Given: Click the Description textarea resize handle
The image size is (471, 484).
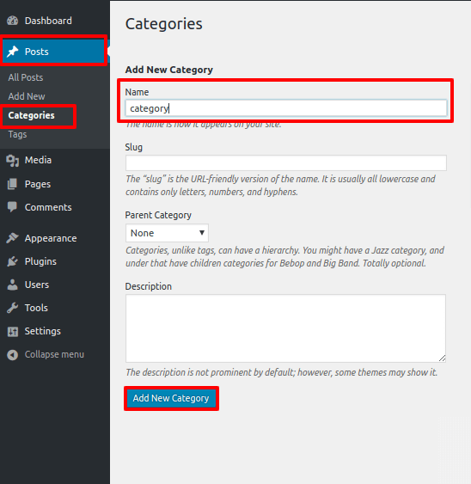Looking at the screenshot, I should (442, 358).
